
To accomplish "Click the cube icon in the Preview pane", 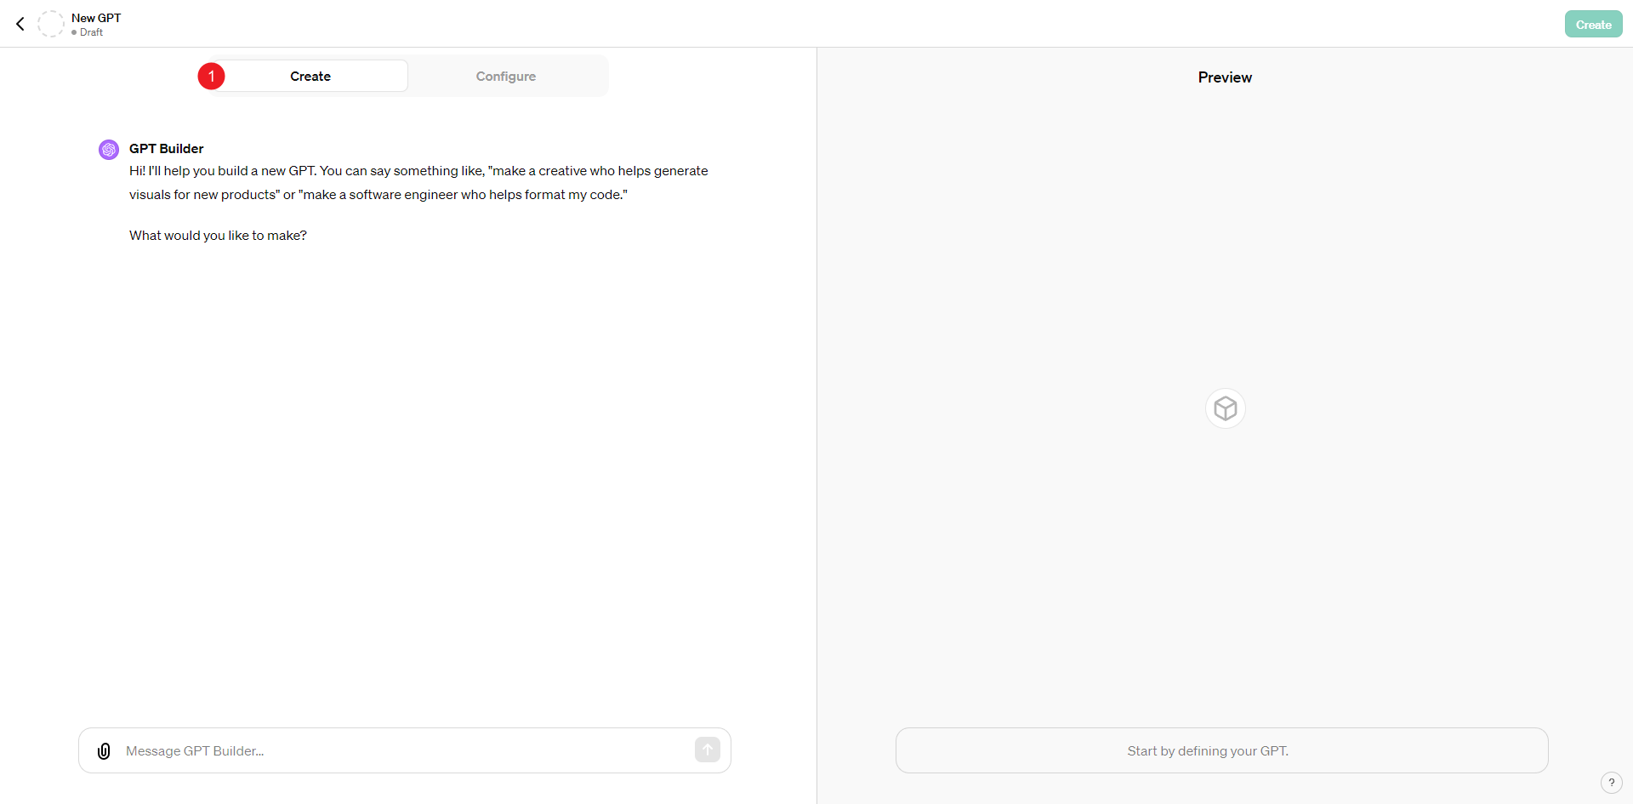I will tap(1226, 408).
